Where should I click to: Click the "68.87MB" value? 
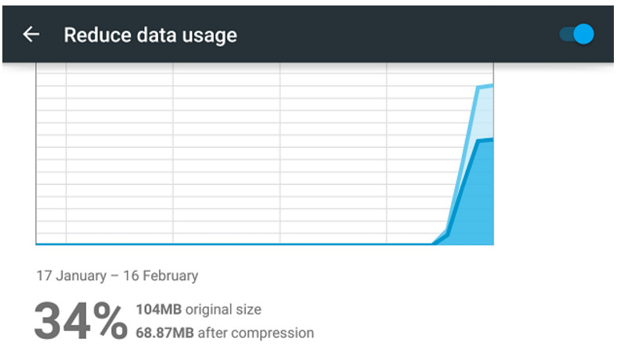pos(164,333)
